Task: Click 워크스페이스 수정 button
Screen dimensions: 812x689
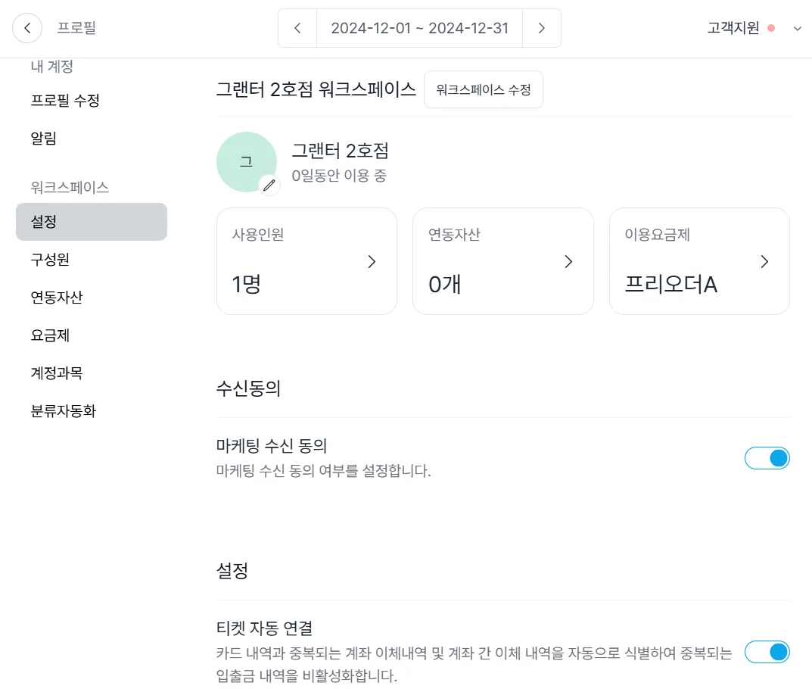Action: click(483, 89)
